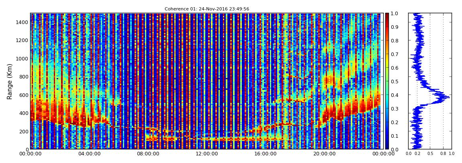462x163 pixels.
Task: Click the colorbar 0.2 tick label
Action: [394, 122]
